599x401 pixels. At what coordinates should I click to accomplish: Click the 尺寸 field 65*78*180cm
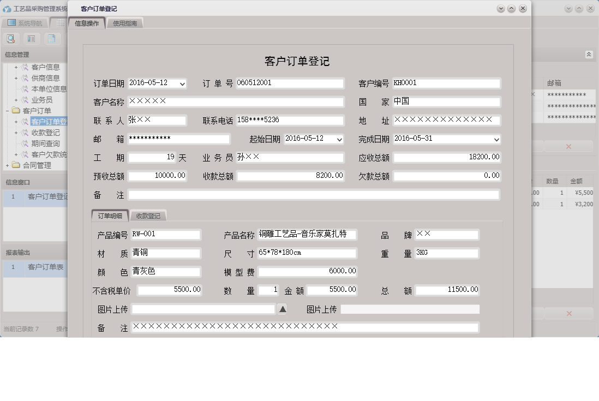pos(307,253)
